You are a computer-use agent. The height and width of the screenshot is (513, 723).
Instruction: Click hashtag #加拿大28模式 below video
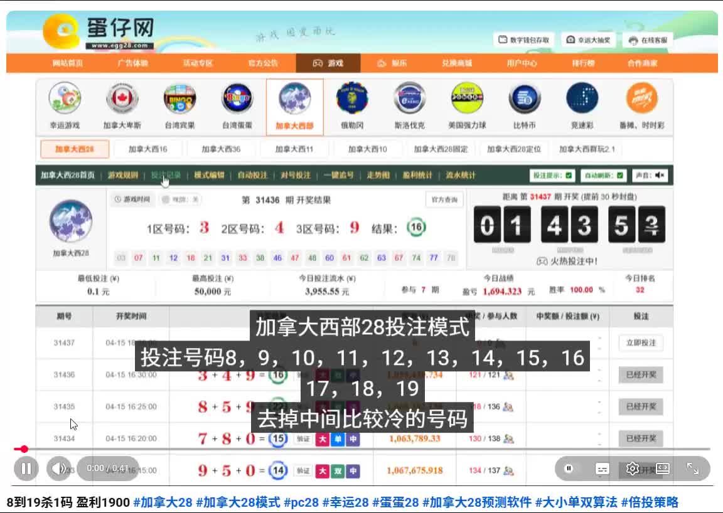(238, 502)
